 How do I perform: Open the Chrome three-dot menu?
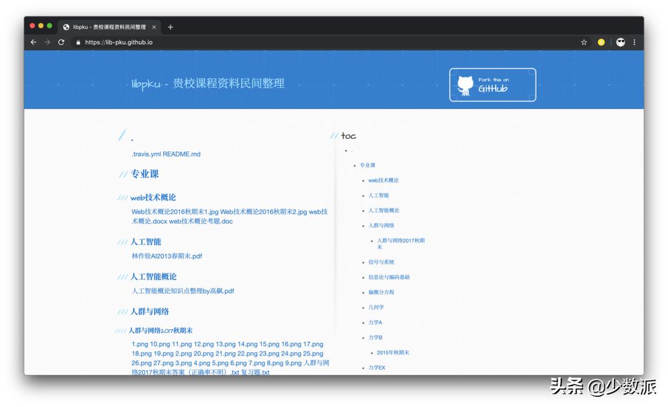[634, 42]
